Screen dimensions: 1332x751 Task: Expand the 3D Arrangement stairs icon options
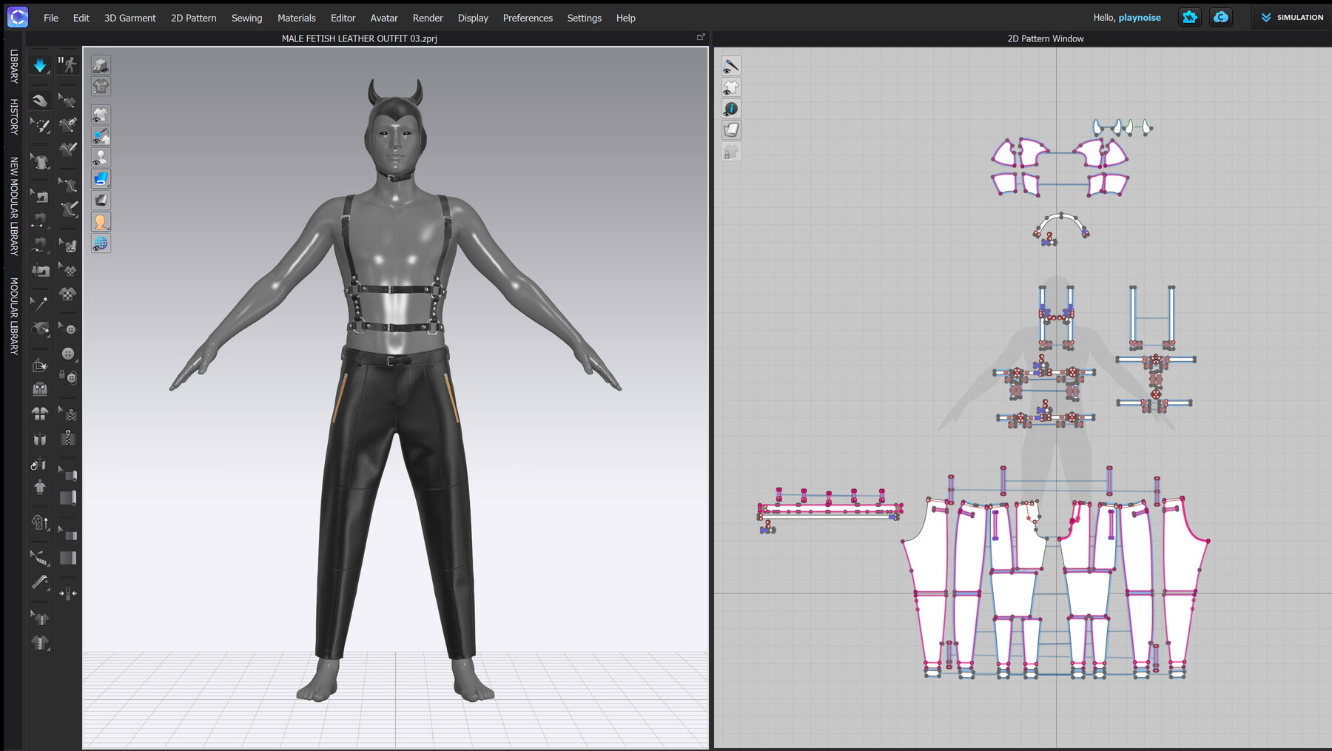101,65
